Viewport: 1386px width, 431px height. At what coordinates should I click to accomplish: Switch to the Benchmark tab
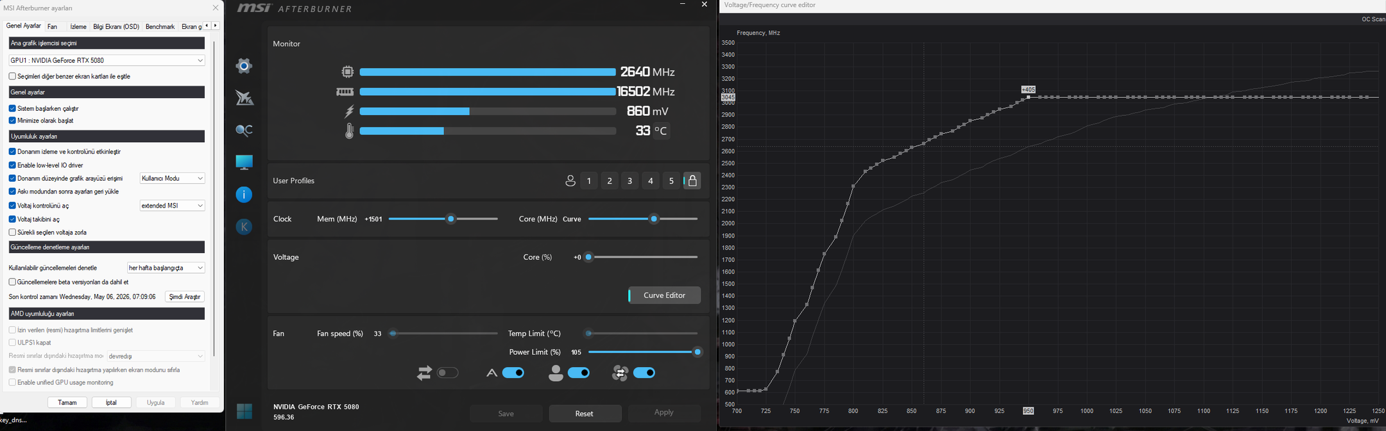[x=160, y=26]
